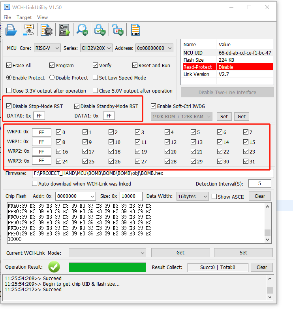Open the MCU Core RISC-V dropdown
The image size is (293, 309).
47,48
